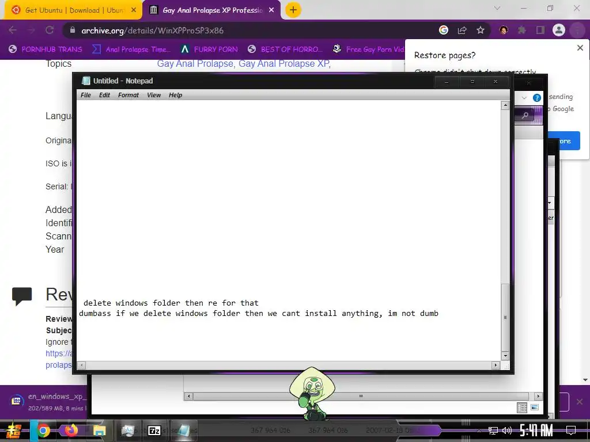Expand the chevron beside help icon
590x442 pixels.
click(x=524, y=98)
